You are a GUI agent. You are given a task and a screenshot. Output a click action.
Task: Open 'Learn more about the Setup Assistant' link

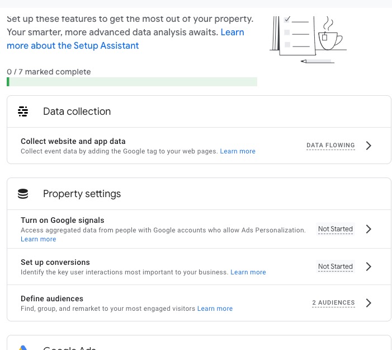(x=73, y=45)
